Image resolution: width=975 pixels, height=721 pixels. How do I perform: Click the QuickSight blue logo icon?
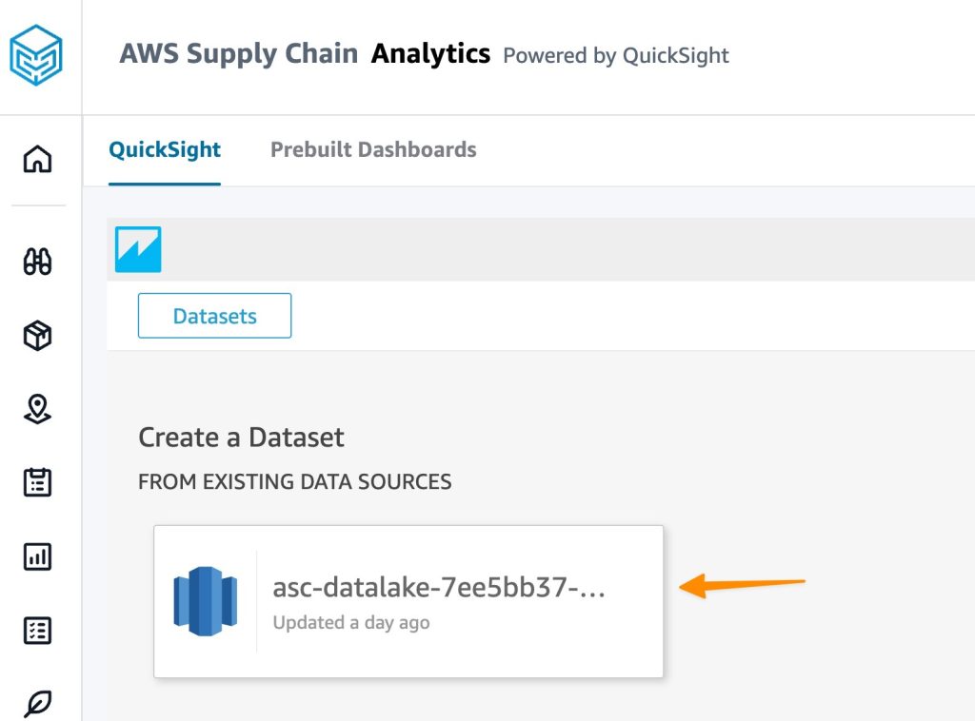(x=138, y=249)
